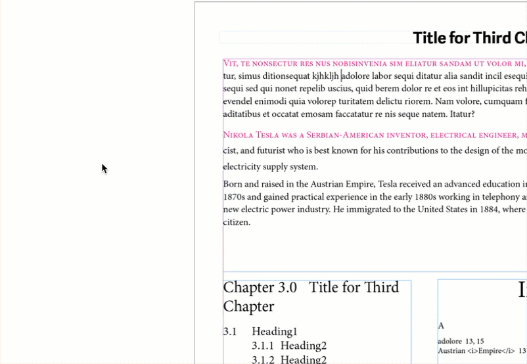The image size is (527, 364).
Task: Click the word "adolore" in the body paragraph
Action: click(x=355, y=76)
